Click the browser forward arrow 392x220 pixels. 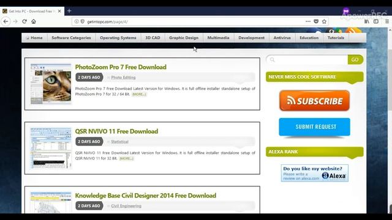coord(15,22)
